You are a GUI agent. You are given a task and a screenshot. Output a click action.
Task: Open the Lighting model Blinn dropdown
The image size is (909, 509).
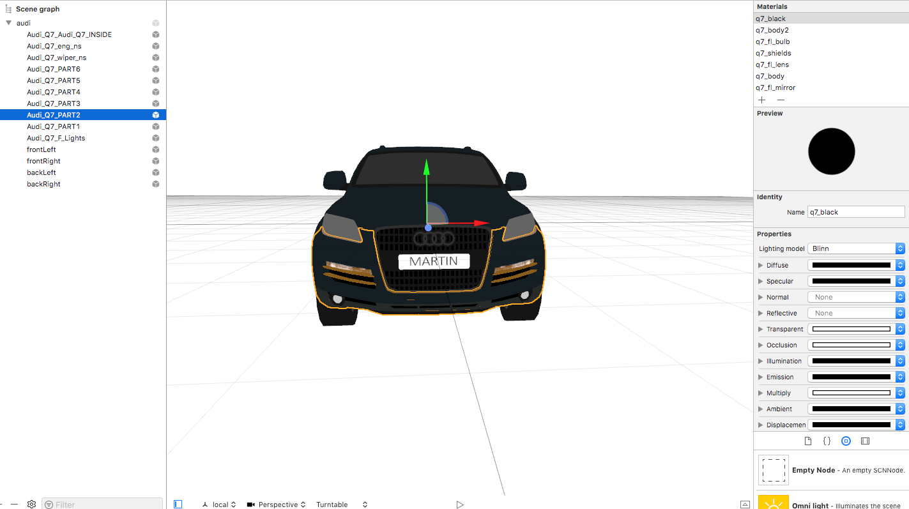coord(856,248)
